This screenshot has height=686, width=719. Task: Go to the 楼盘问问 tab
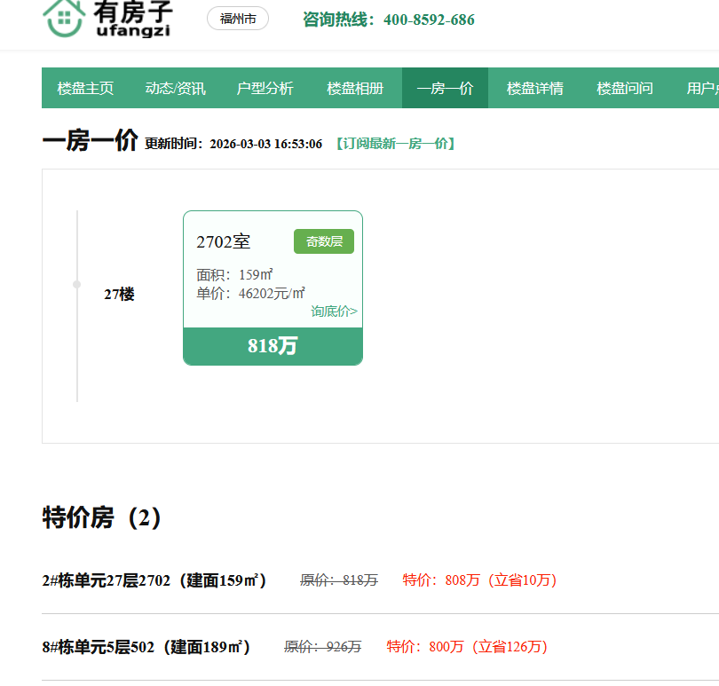(625, 88)
